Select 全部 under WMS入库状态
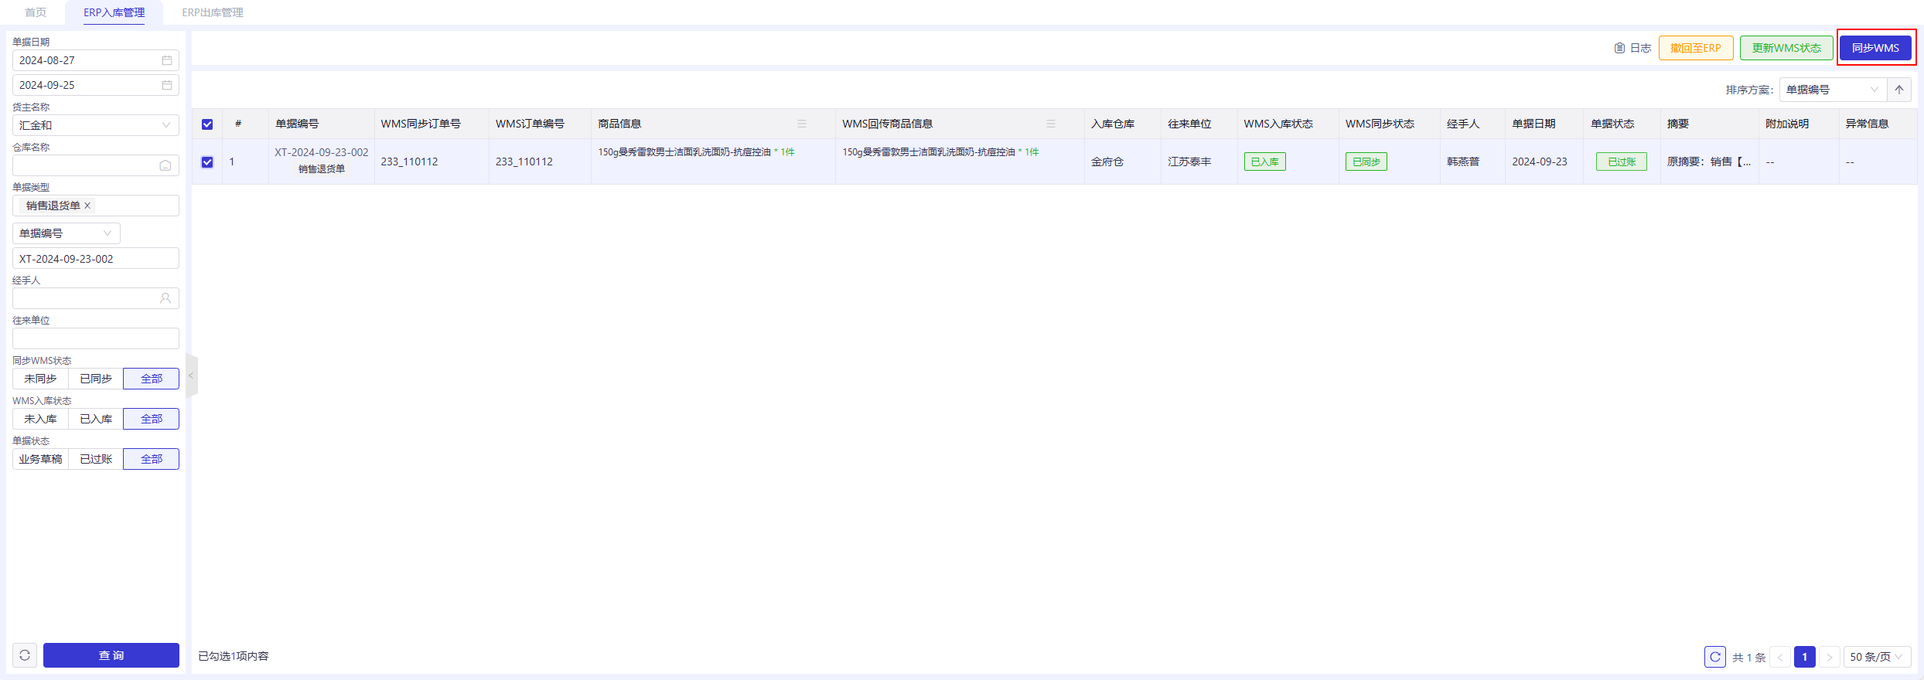This screenshot has height=680, width=1924. coord(152,419)
